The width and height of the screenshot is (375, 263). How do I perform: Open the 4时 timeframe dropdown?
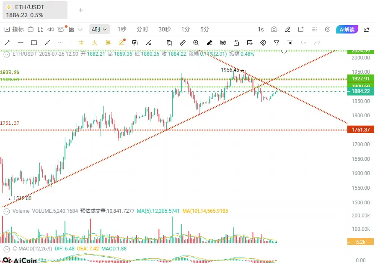point(99,29)
